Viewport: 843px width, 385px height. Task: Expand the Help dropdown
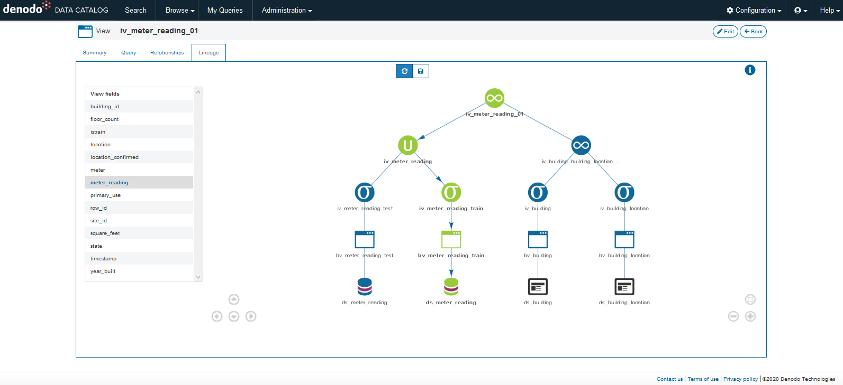830,10
